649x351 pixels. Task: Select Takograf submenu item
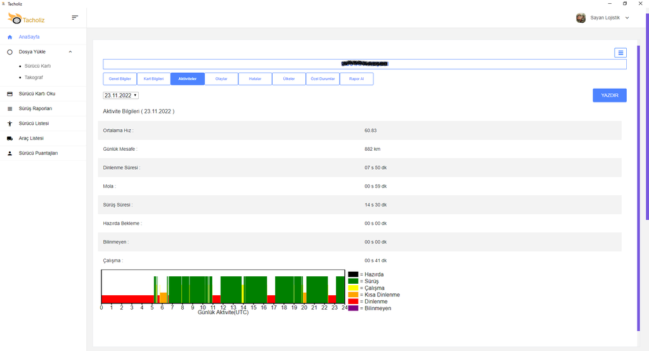[x=34, y=77]
